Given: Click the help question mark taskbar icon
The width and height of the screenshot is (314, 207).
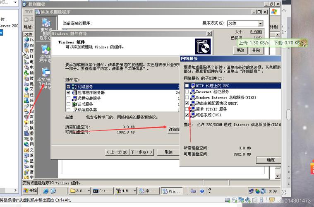Looking at the screenshot, I should click(202, 191).
